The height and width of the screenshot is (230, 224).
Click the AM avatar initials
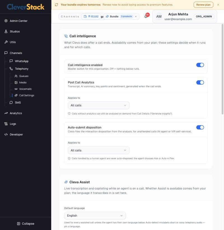click(x=159, y=17)
